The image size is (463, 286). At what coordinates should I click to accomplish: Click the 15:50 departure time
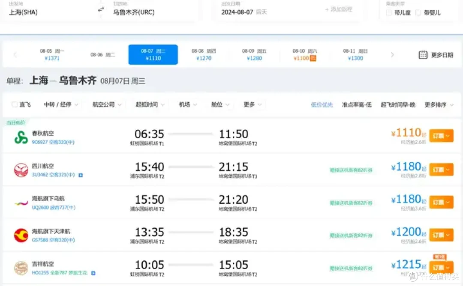pyautogui.click(x=149, y=200)
